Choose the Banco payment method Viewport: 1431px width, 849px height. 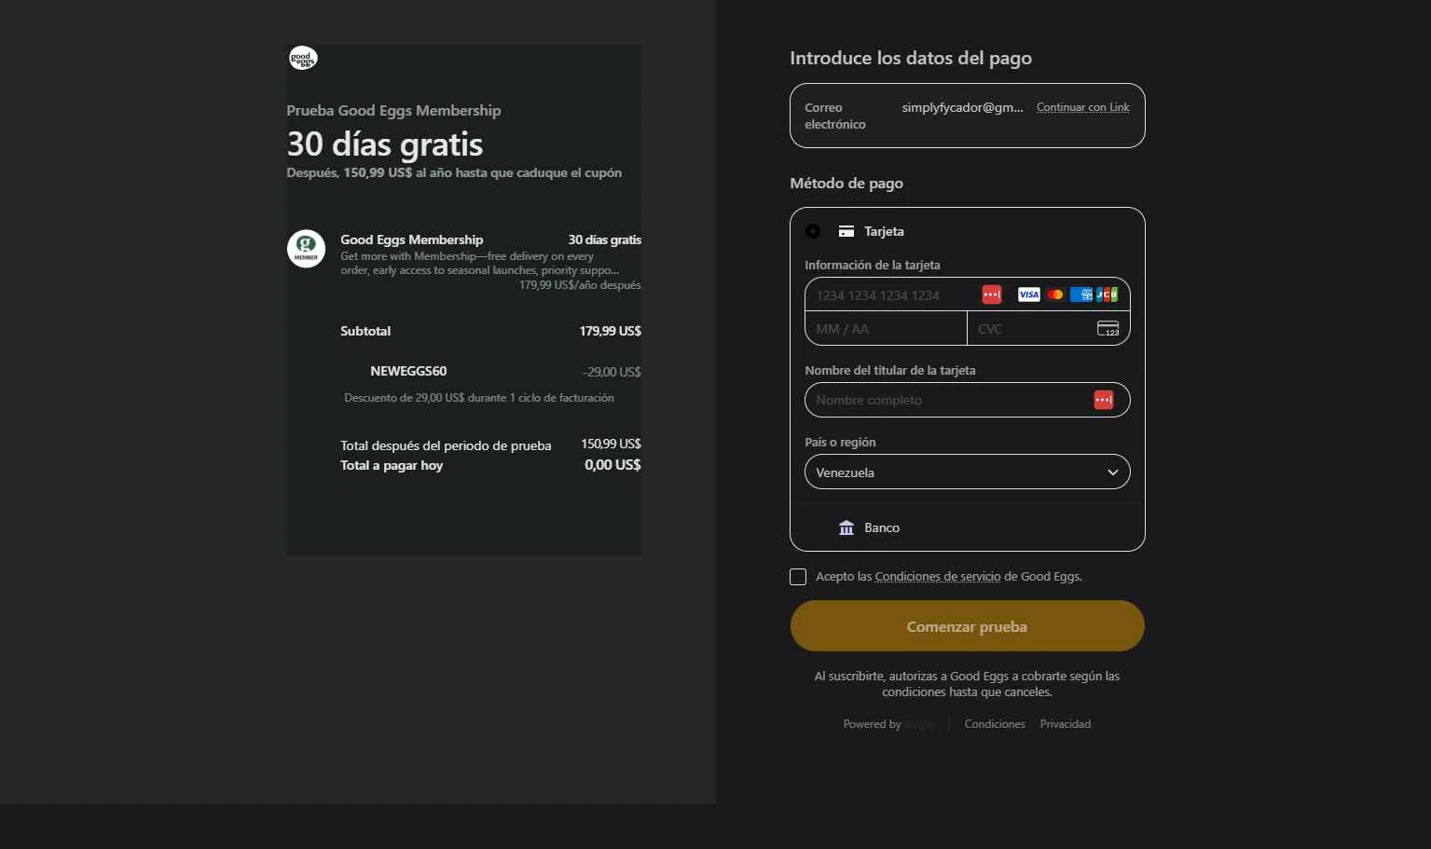[x=967, y=527]
